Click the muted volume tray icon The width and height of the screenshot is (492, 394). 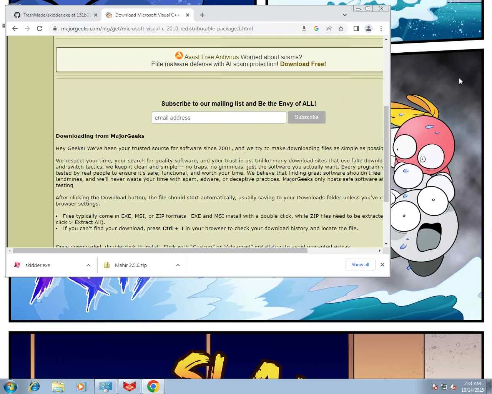453,387
